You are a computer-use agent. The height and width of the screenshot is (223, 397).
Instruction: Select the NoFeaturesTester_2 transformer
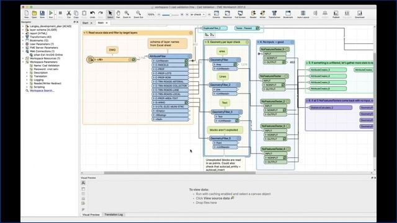(x=275, y=102)
